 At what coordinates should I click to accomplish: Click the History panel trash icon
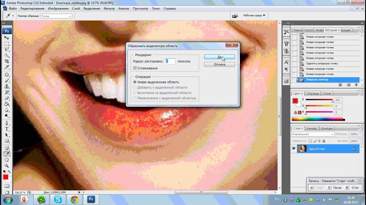356,85
